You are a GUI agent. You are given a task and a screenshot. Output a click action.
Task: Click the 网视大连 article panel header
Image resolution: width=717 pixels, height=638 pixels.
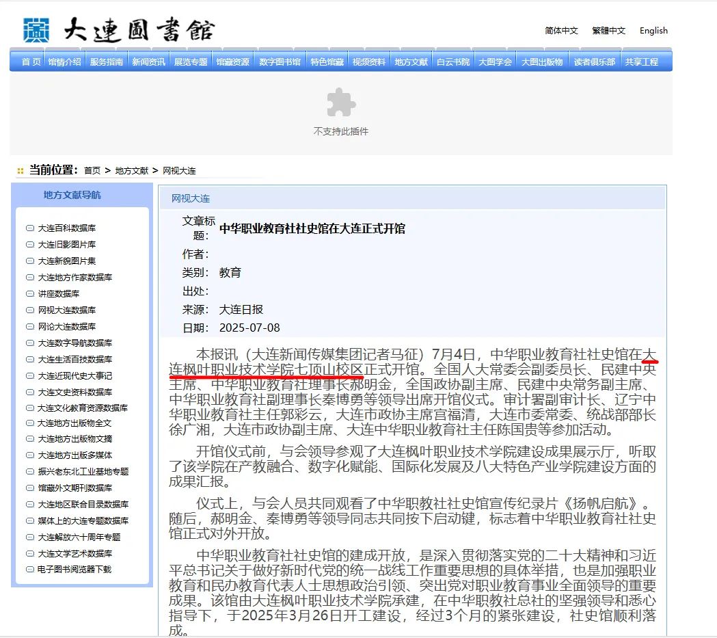click(191, 199)
